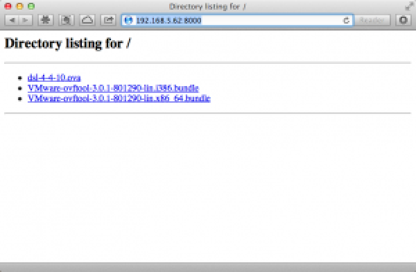Focus the address bar showing 192.168.3.62:8000
This screenshot has height=272, width=416.
pyautogui.click(x=237, y=20)
